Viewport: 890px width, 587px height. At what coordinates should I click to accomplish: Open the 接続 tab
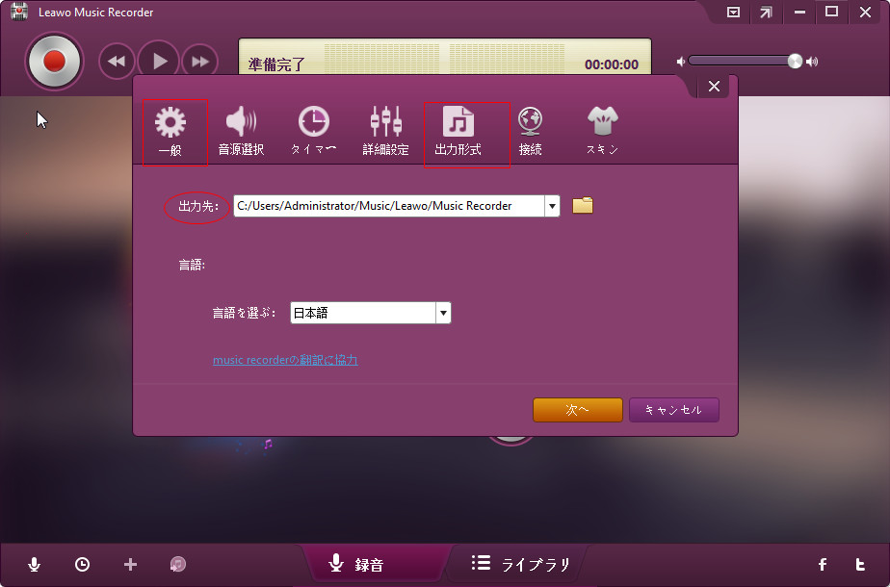click(x=530, y=132)
